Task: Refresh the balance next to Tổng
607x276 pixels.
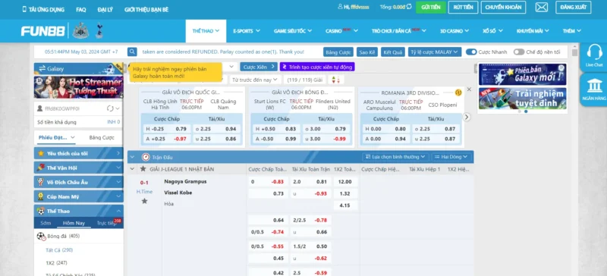Action: (x=409, y=7)
